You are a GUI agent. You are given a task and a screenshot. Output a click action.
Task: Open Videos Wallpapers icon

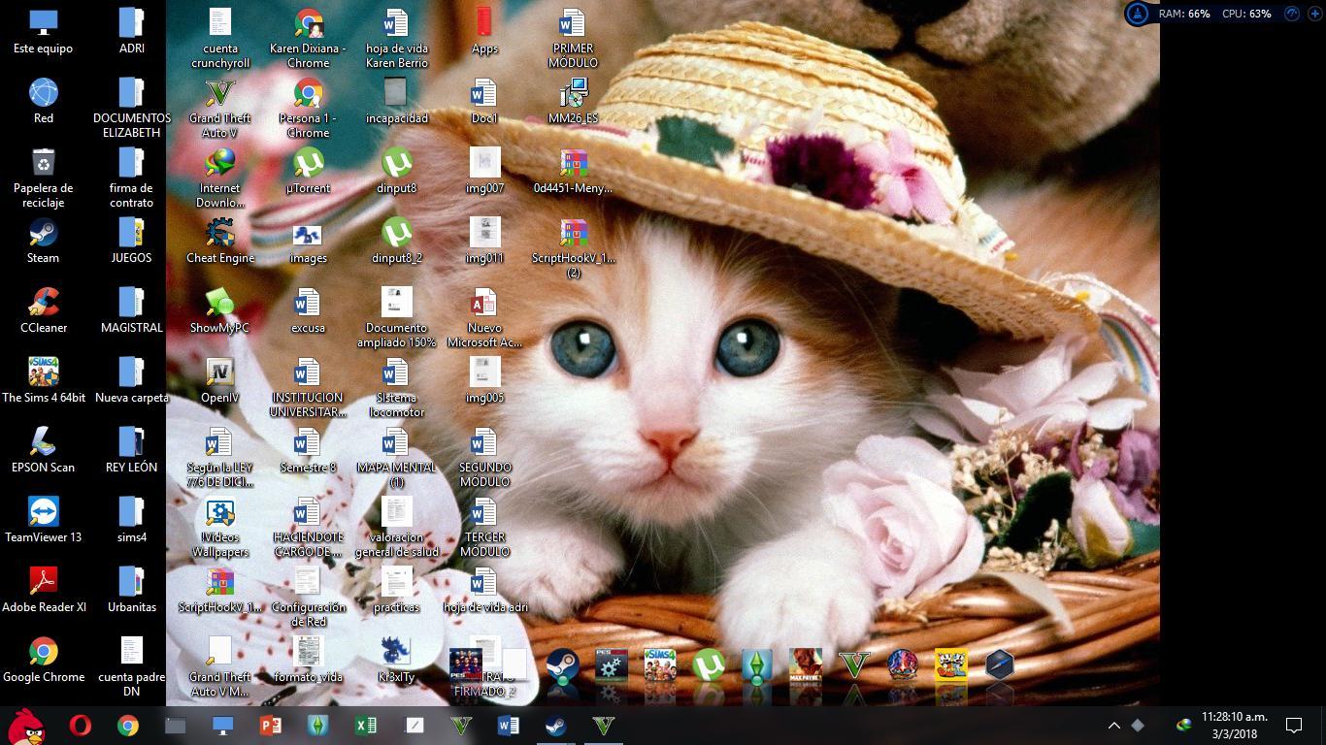coord(220,527)
